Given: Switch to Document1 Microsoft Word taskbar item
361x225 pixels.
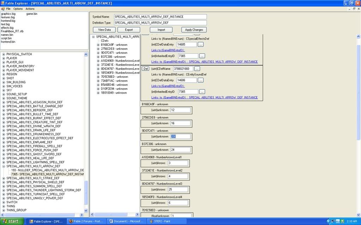Looking at the screenshot, I should 127,221.
